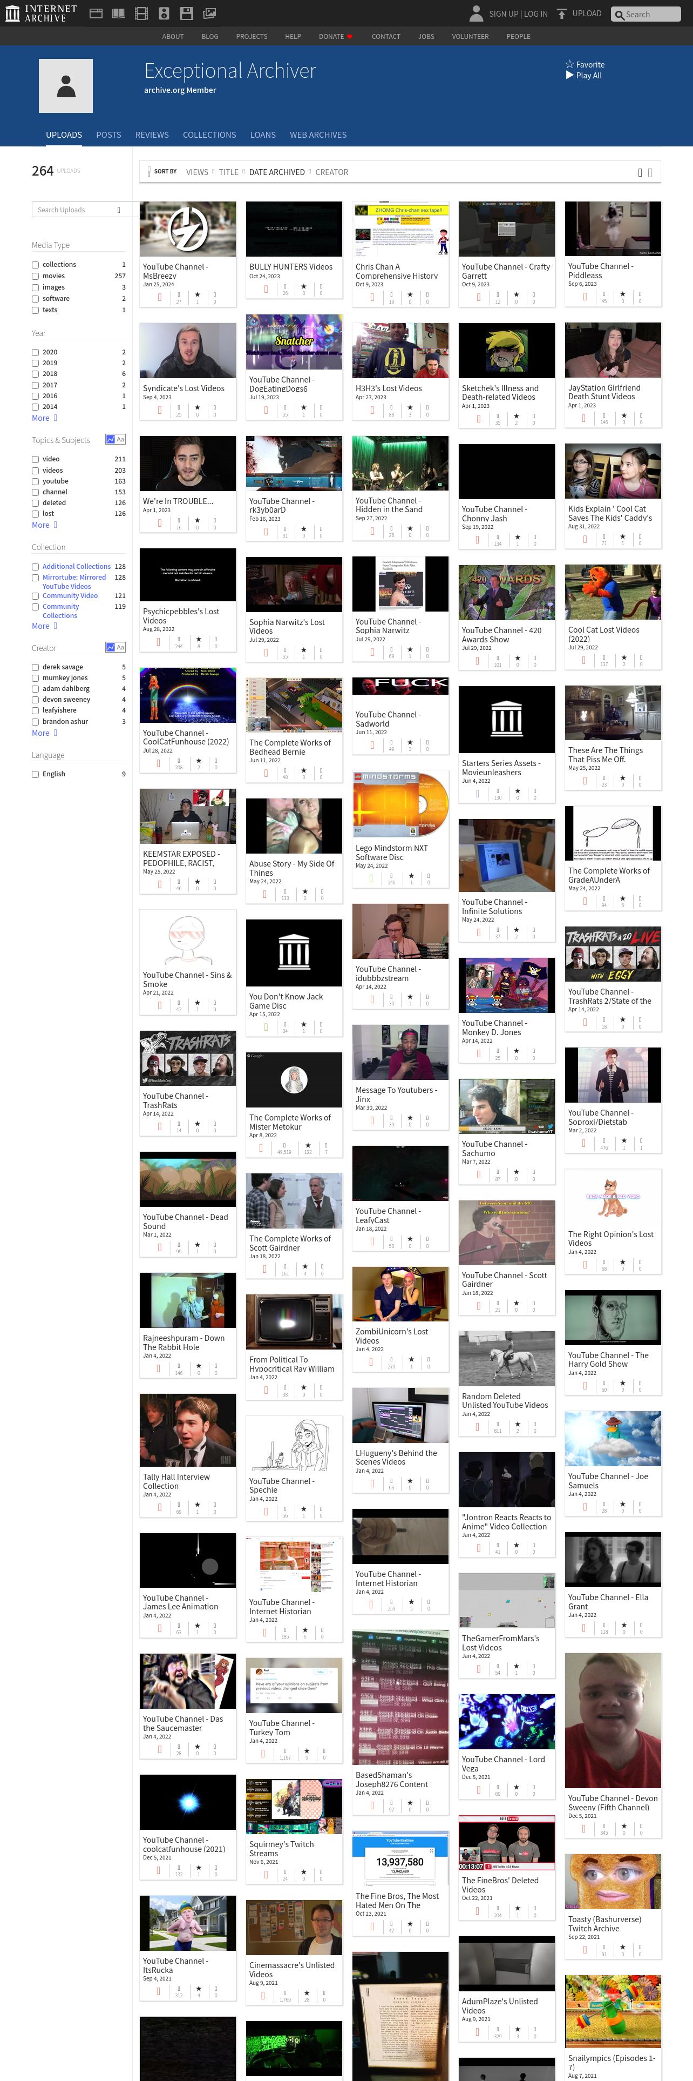Screen dimensions: 693x2081
Task: Click the header Search field
Action: (x=646, y=14)
